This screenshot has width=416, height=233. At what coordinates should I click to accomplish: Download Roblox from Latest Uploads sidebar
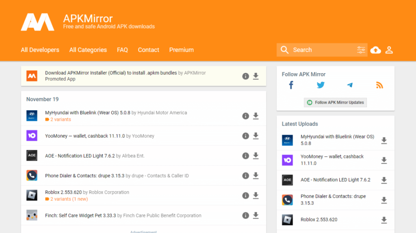coord(384,220)
